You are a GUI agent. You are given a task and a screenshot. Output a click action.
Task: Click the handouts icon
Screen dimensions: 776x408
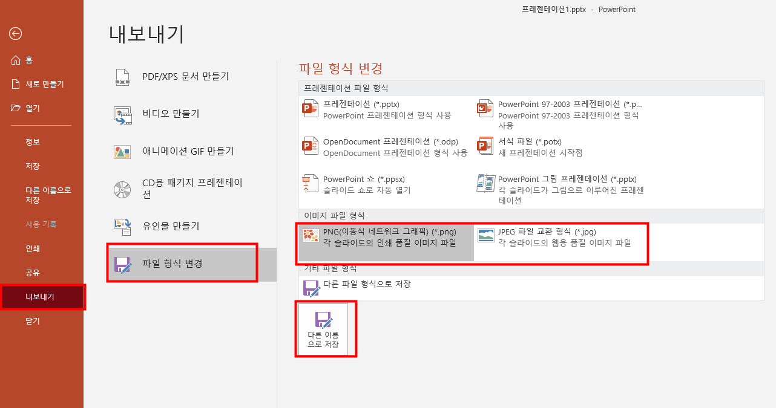click(122, 227)
